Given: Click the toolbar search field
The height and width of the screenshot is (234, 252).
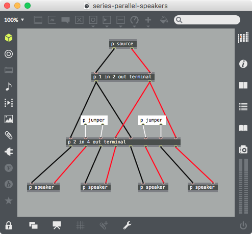Looking at the screenshot, I should (x=207, y=20).
